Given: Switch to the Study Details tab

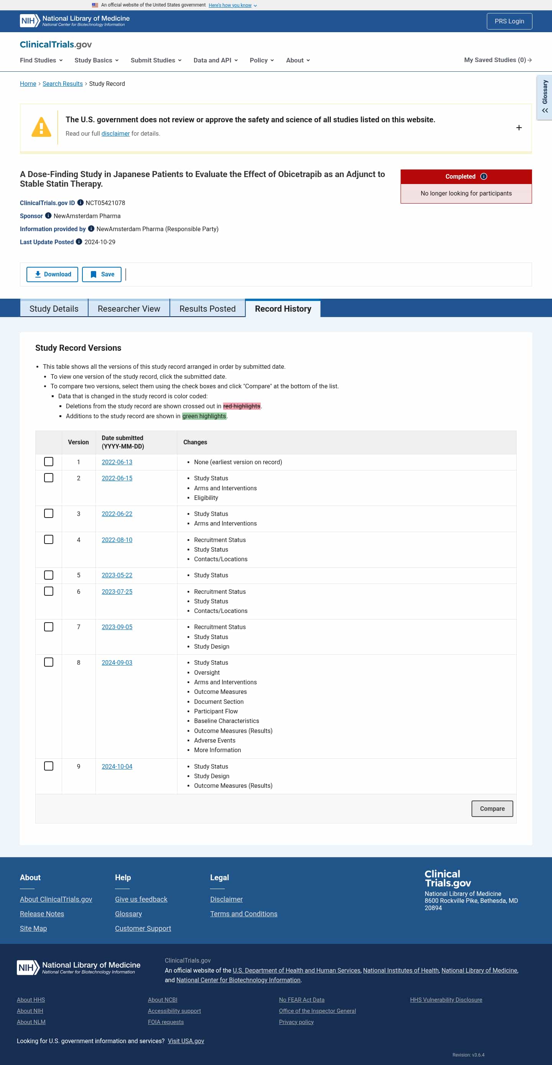Looking at the screenshot, I should coord(54,308).
